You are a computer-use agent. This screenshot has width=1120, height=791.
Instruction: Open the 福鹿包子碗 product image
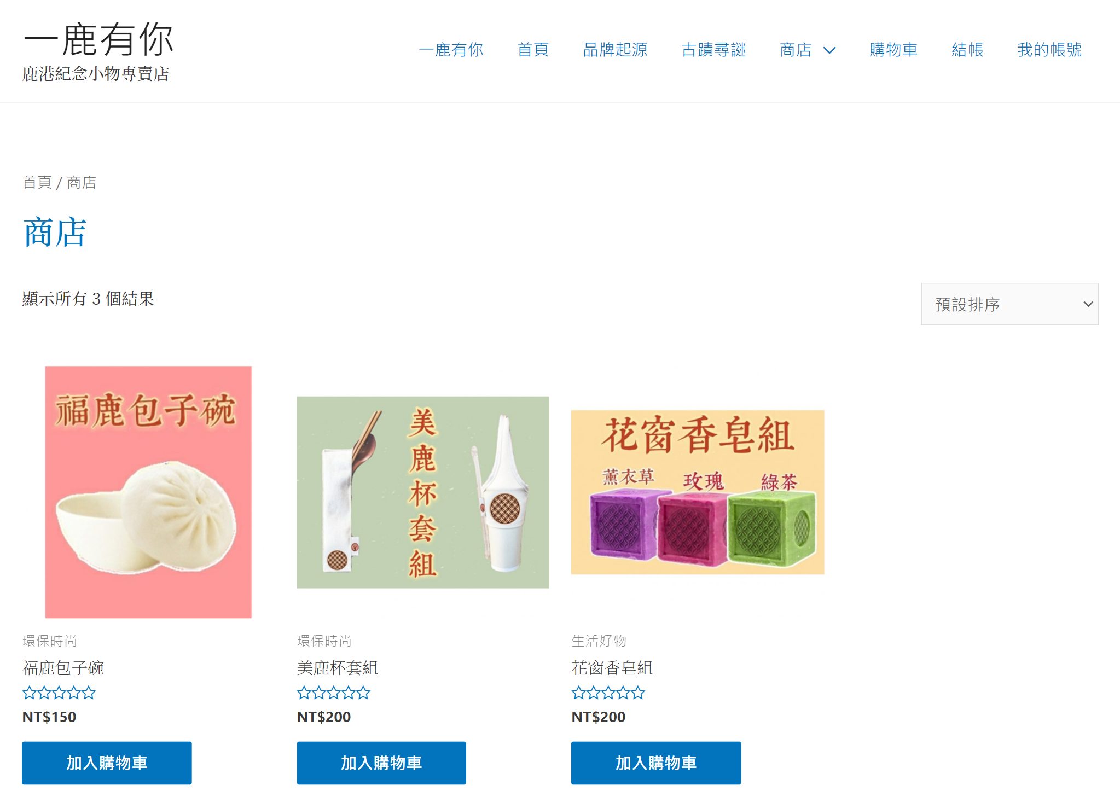click(148, 492)
